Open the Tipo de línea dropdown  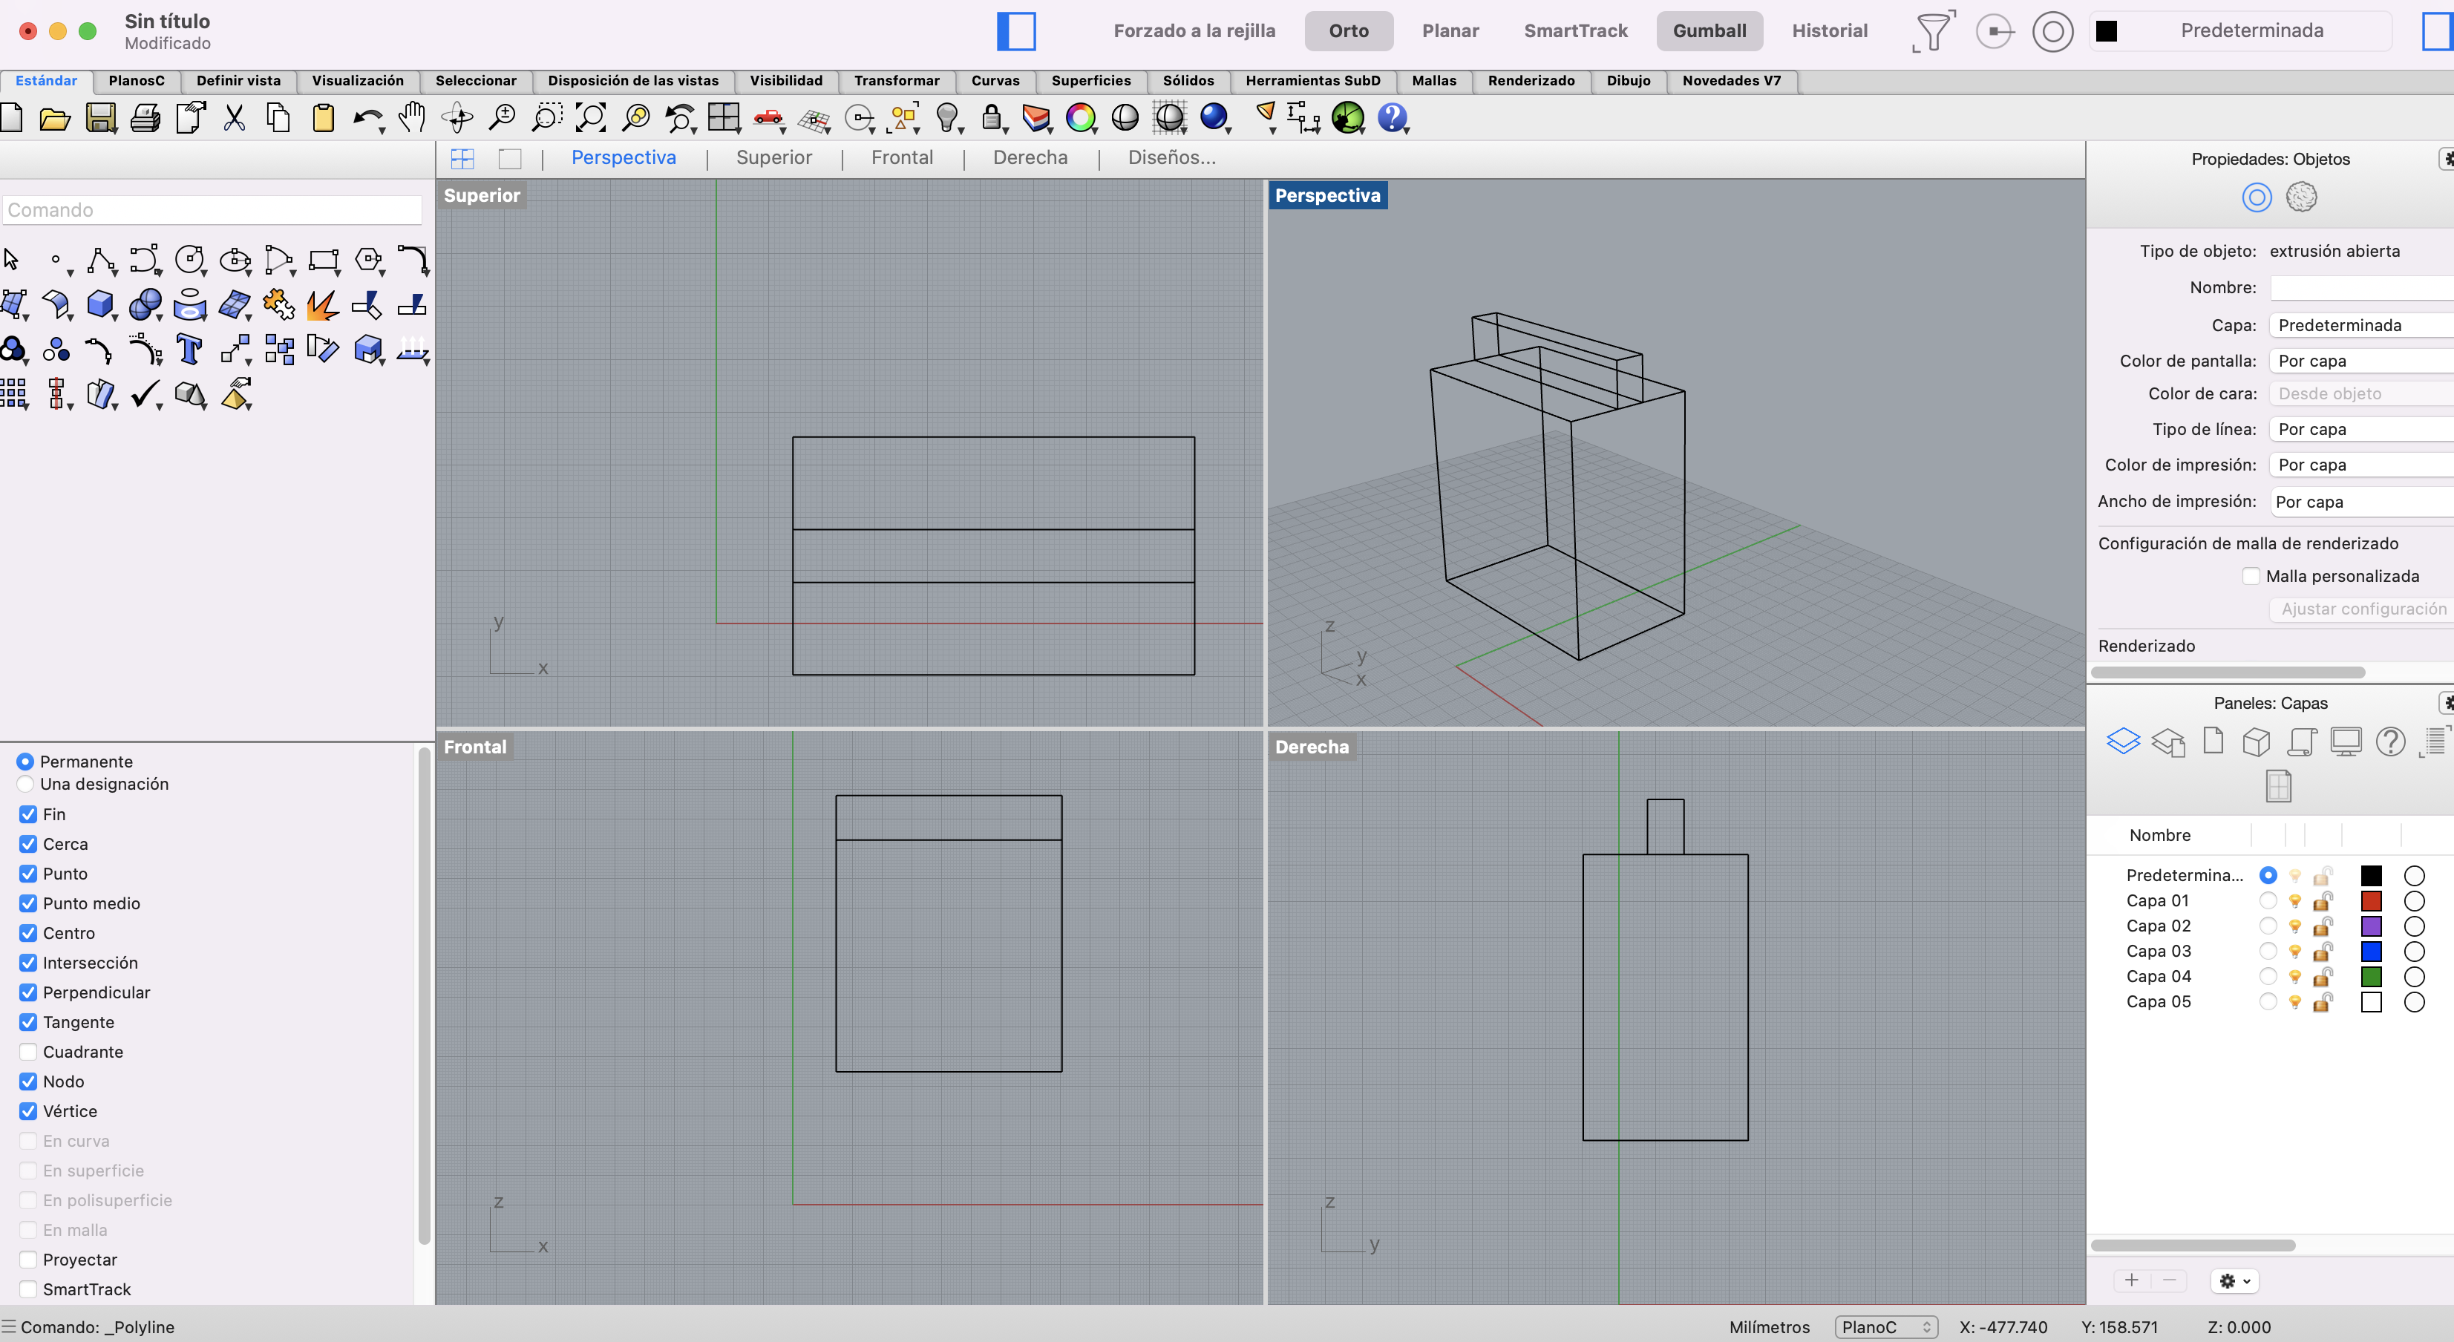click(x=2362, y=428)
